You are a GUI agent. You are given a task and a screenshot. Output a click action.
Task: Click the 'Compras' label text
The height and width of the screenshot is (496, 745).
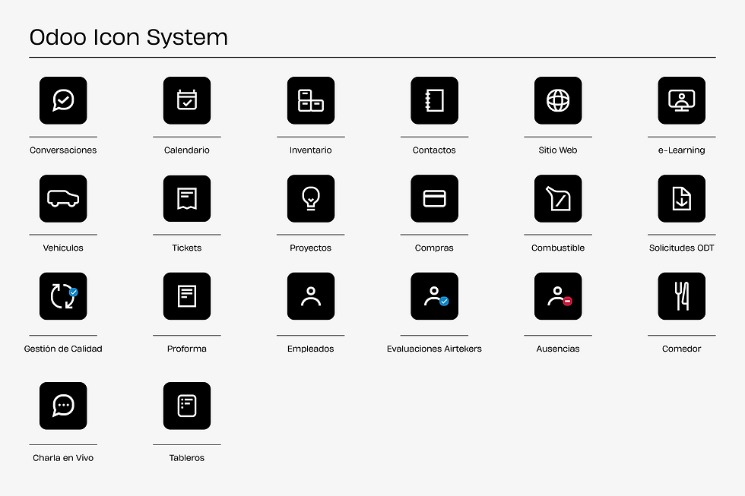(x=434, y=248)
